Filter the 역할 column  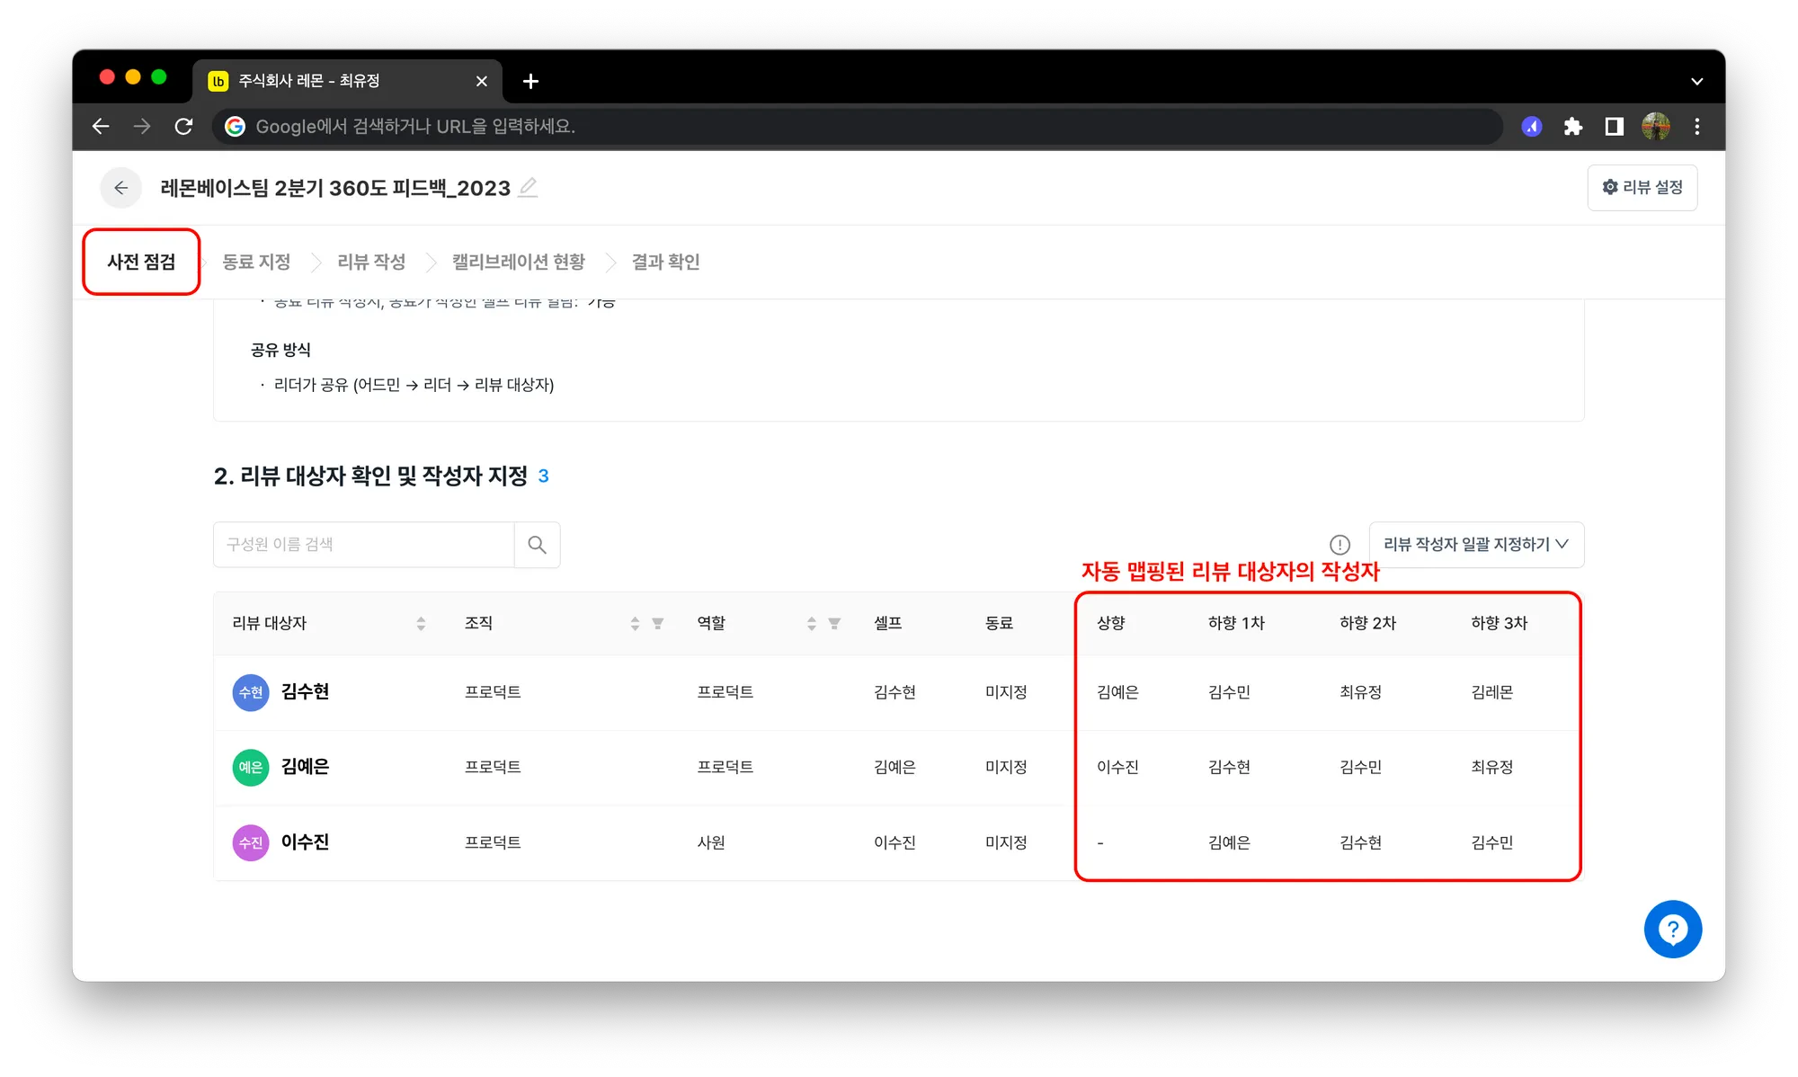point(834,623)
